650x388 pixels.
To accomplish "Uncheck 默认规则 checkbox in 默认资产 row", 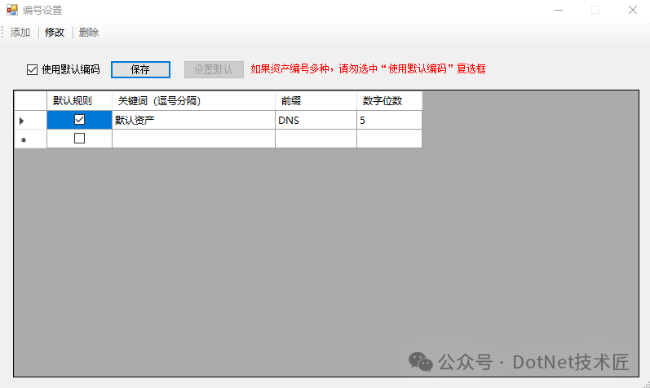I will click(79, 119).
